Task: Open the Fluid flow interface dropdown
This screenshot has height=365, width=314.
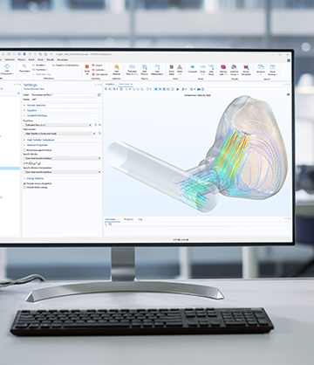Action: click(x=58, y=125)
